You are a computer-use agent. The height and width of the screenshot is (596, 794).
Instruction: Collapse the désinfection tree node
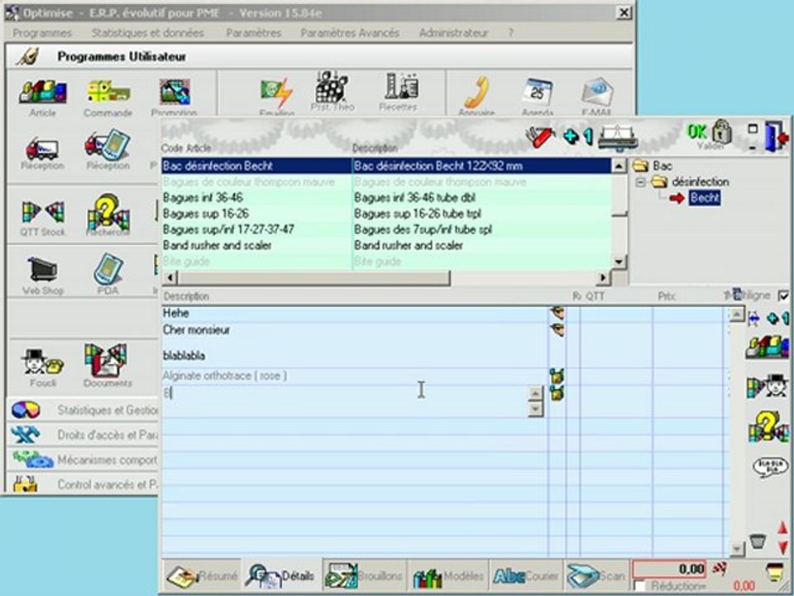[641, 182]
